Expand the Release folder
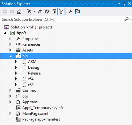The height and width of the screenshot is (125, 132). 16,73
